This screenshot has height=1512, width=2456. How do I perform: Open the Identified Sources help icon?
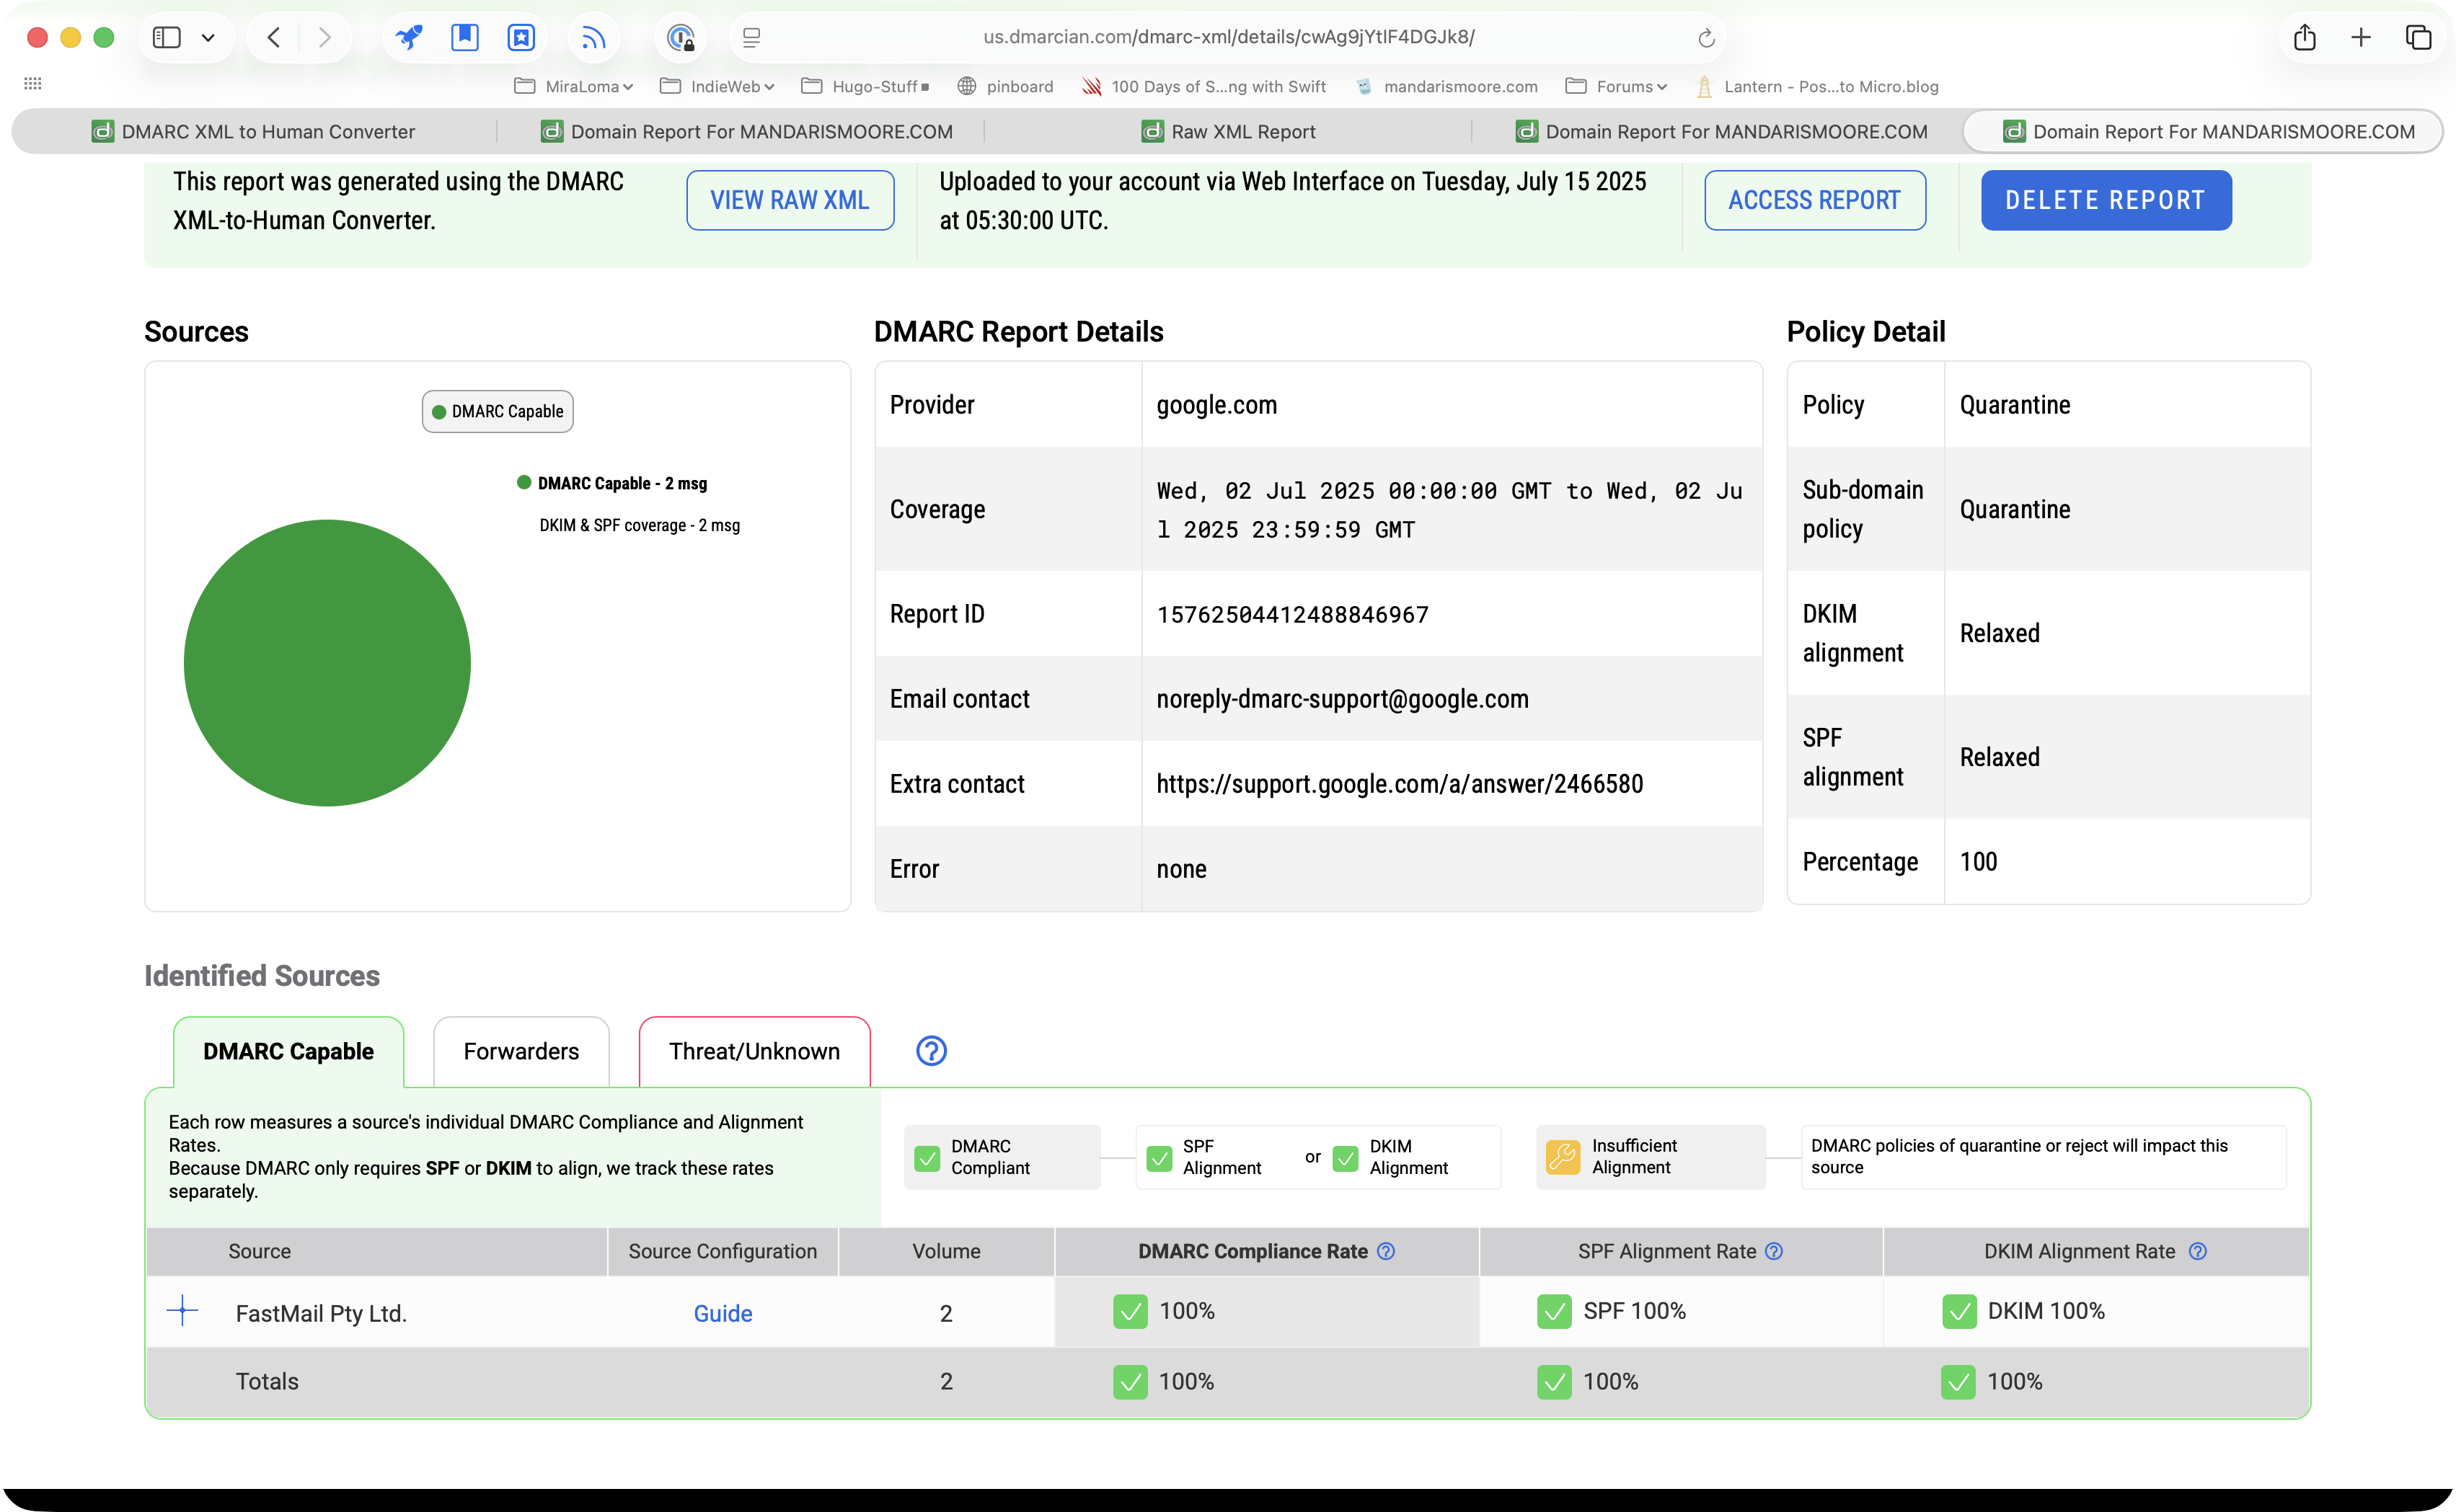[x=932, y=1051]
